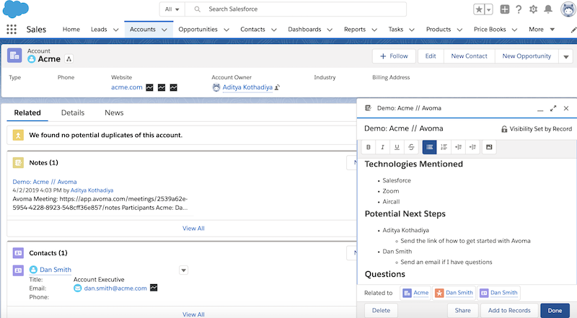
Task: Click the Delete button in note
Action: pos(381,311)
